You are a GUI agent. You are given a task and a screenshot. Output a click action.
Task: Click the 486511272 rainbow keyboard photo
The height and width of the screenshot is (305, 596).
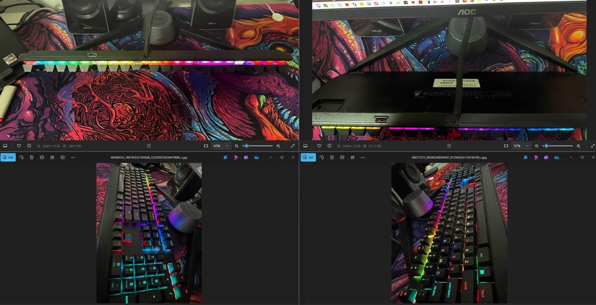pos(449,233)
